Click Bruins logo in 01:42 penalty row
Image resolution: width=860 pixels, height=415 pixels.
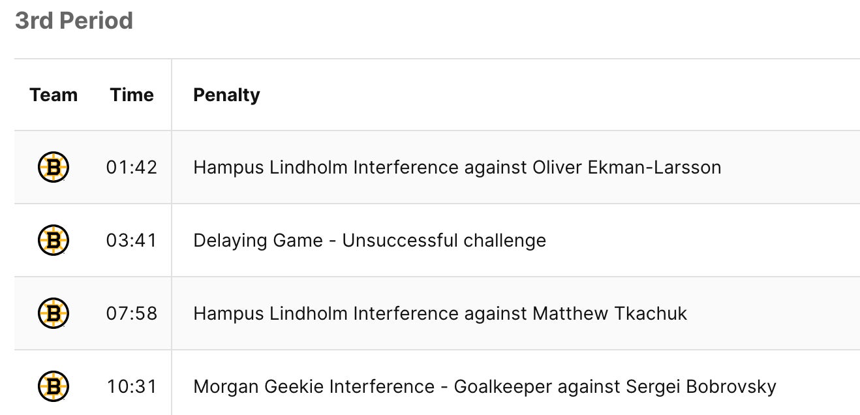[54, 167]
